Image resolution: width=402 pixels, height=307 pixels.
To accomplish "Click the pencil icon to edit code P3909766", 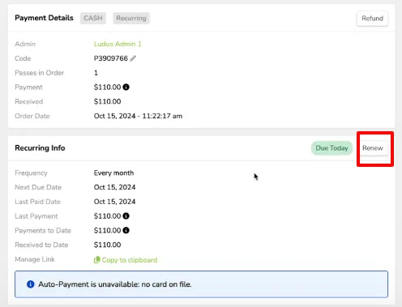I will point(133,58).
